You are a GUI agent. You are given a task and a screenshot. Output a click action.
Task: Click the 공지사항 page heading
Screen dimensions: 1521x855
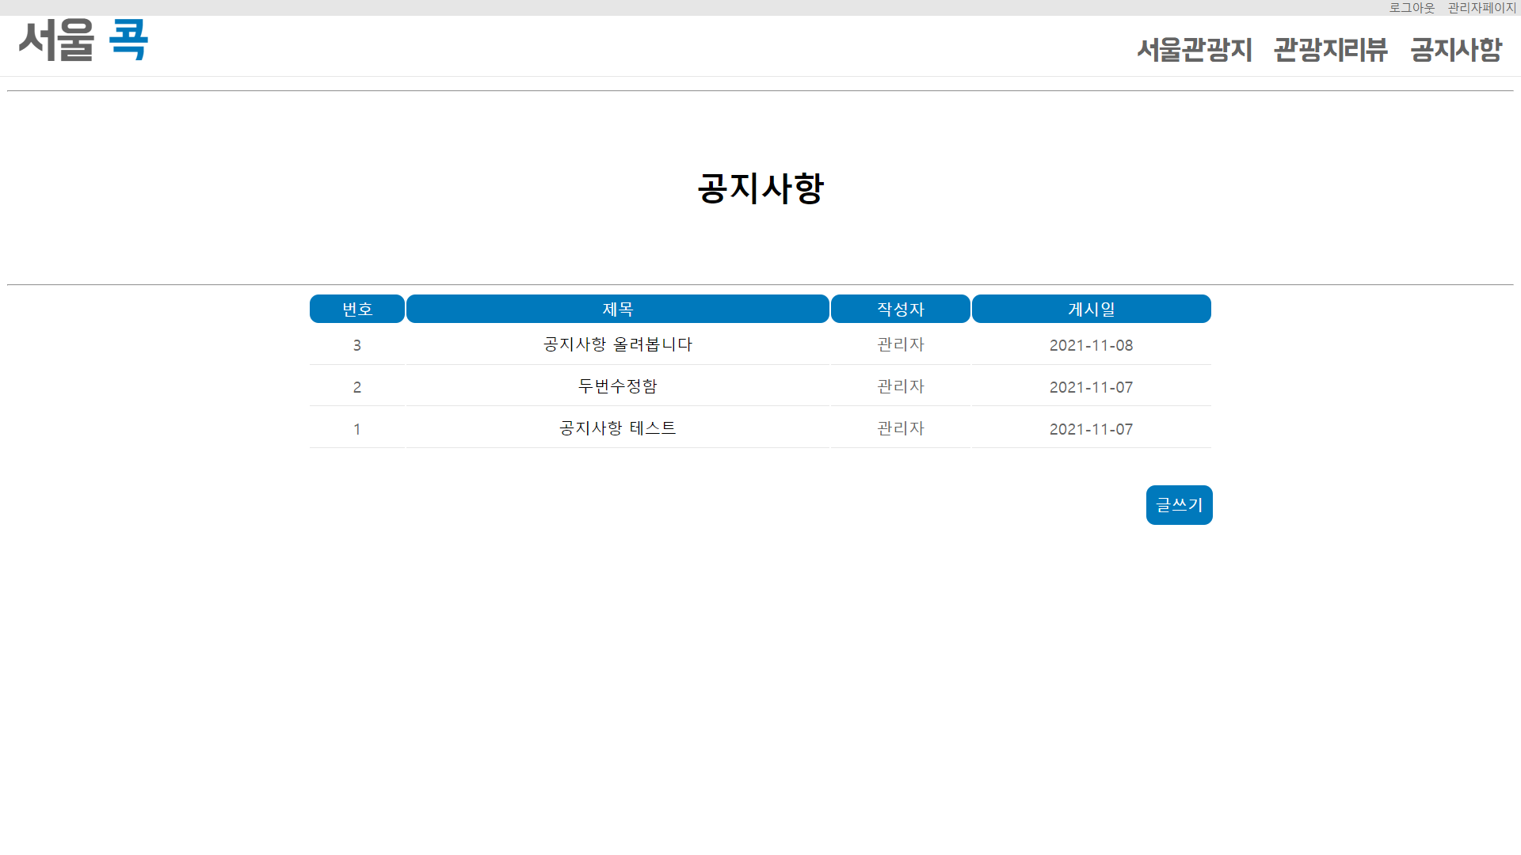(760, 188)
